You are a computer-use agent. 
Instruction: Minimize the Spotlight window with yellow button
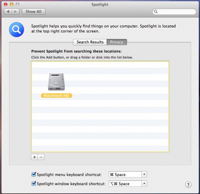point(12,4)
